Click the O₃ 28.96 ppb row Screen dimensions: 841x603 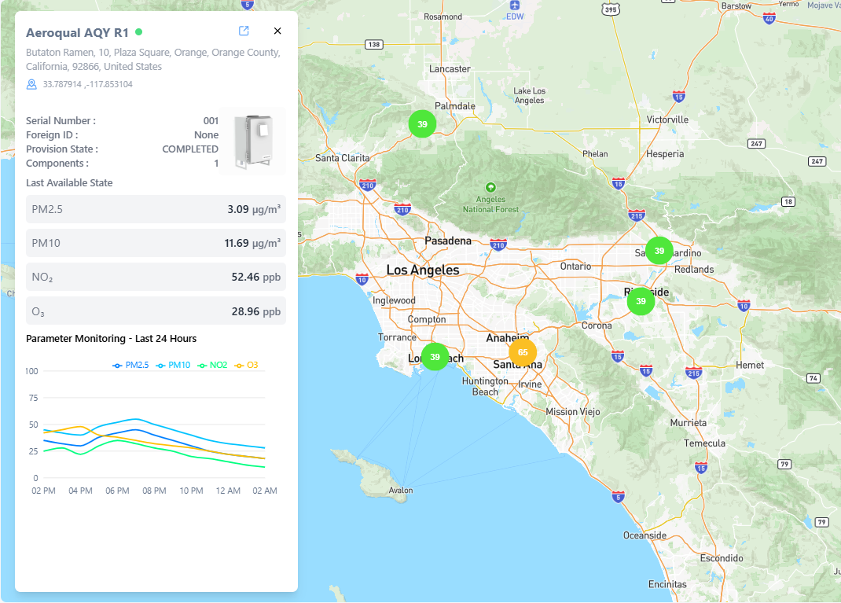(x=156, y=311)
